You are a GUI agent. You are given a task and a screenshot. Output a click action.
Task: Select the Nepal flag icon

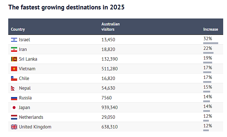point(13,88)
